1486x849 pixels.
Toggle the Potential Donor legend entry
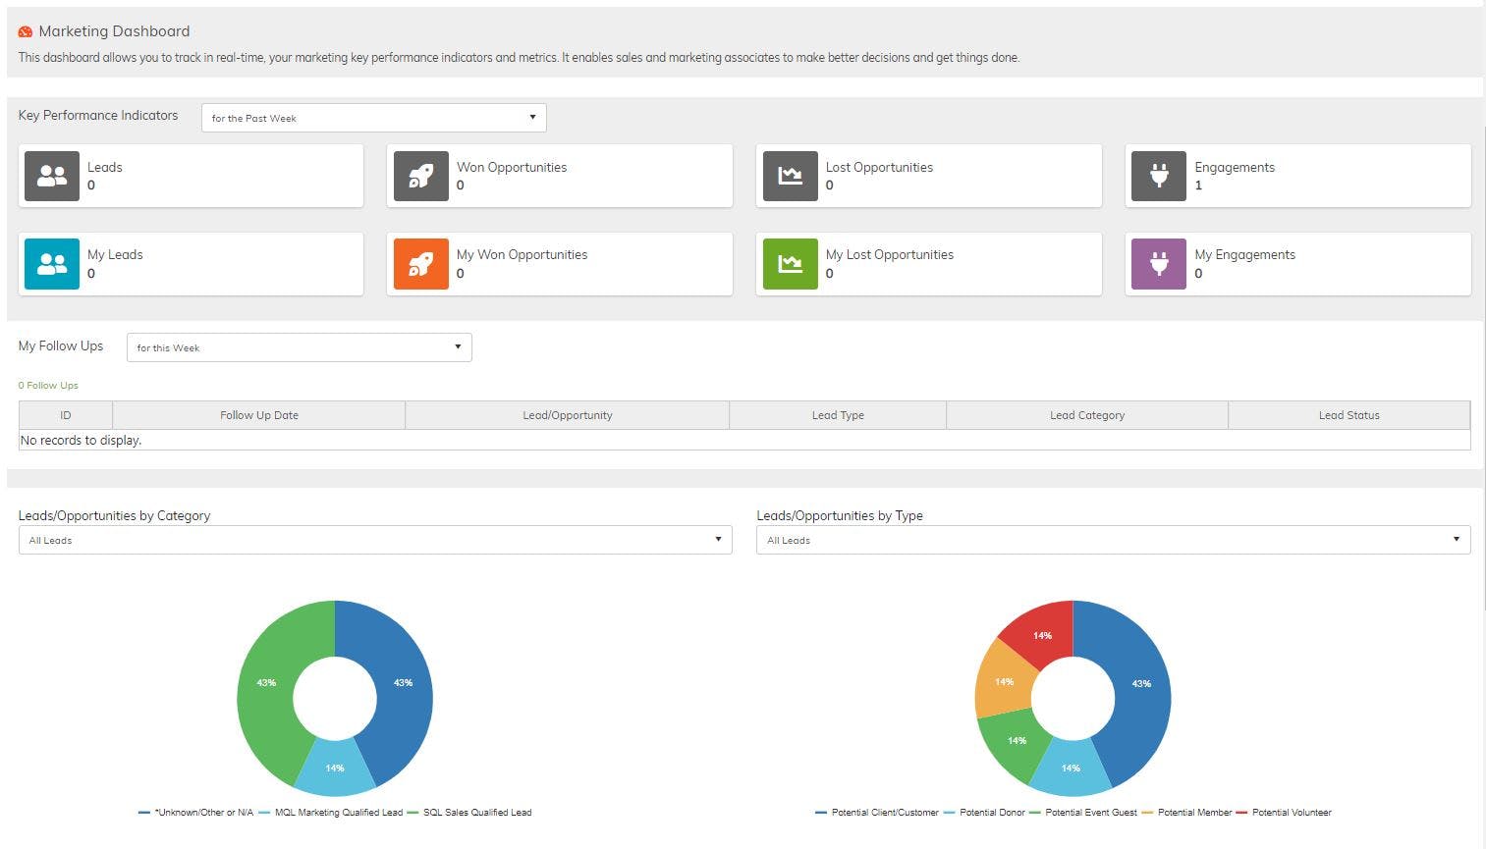tap(984, 813)
